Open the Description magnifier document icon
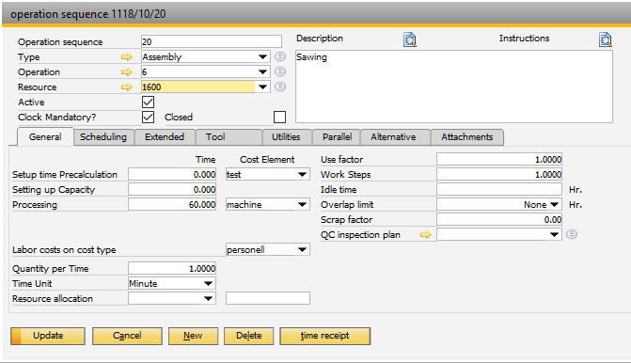Viewport: 631px width, 363px height. (x=410, y=39)
